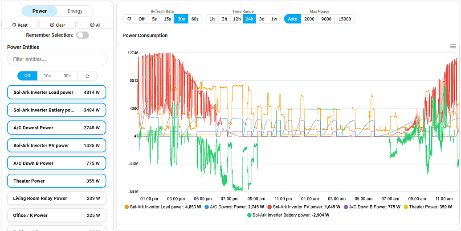The image size is (461, 231).
Task: Click yellow legend dot for Theater Power
Action: pyautogui.click(x=406, y=207)
